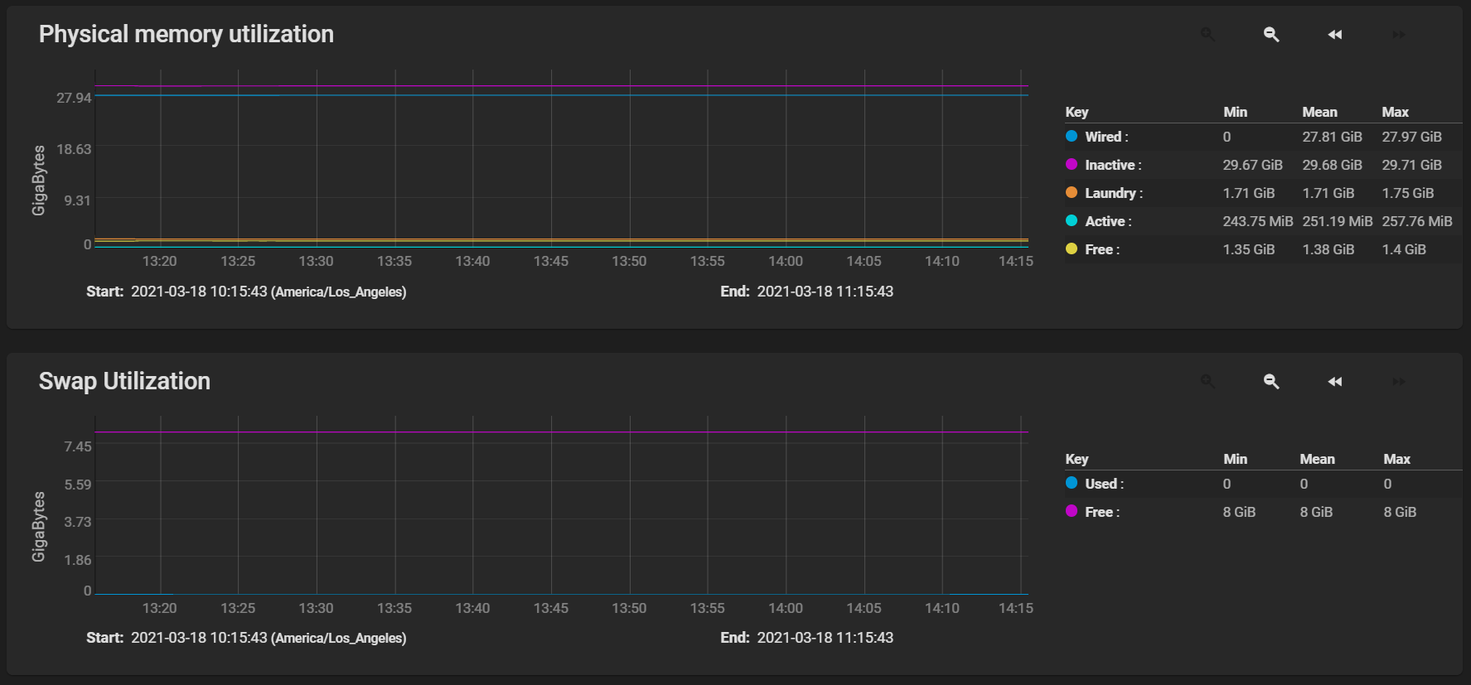
Task: Click the 27.94 y-axis label
Action: 74,98
